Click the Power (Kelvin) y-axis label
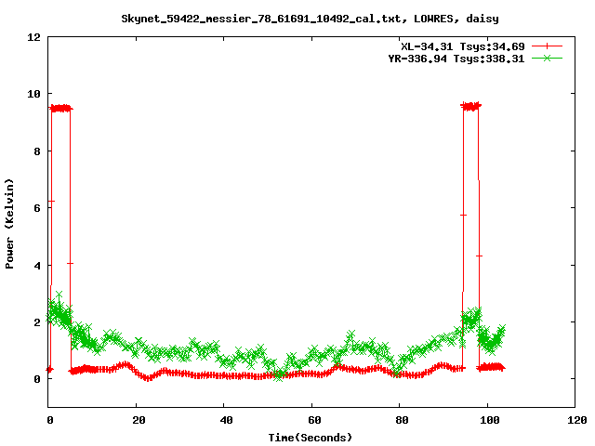The width and height of the screenshot is (595, 446). pos(9,224)
